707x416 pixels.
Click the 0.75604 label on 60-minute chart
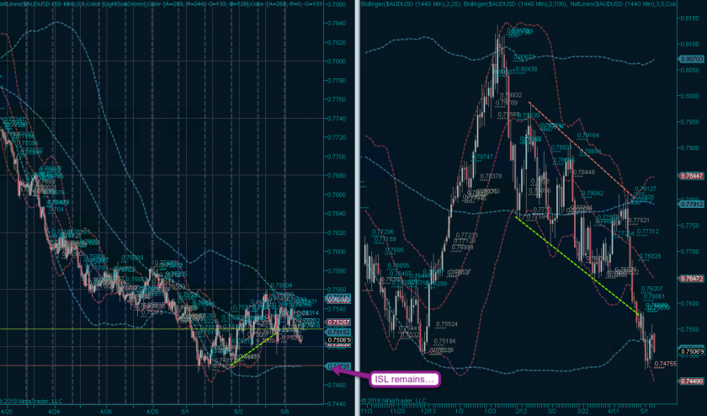coord(281,285)
